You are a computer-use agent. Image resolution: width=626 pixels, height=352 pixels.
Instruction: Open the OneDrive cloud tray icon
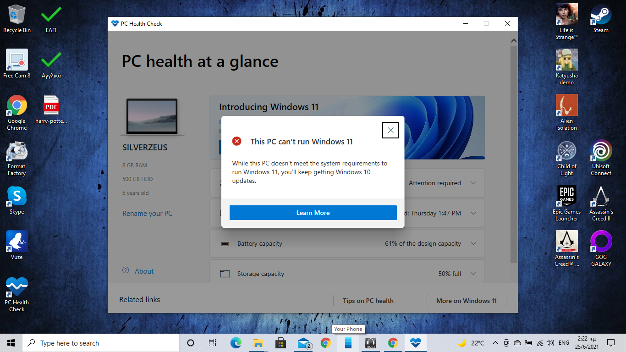click(517, 343)
